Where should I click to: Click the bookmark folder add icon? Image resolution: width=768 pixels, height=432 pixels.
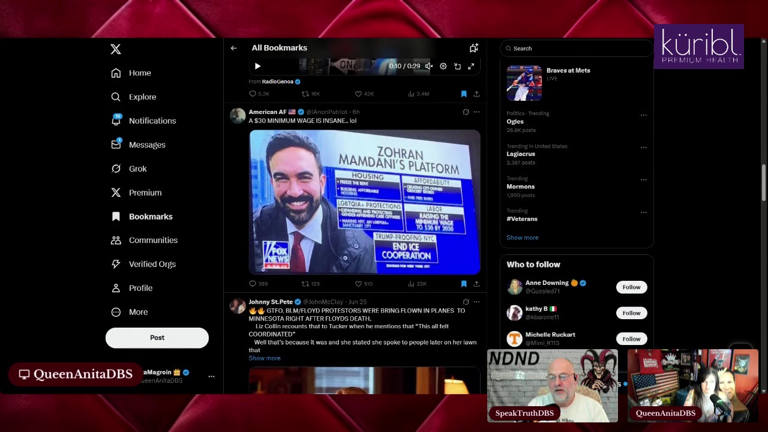coord(474,48)
